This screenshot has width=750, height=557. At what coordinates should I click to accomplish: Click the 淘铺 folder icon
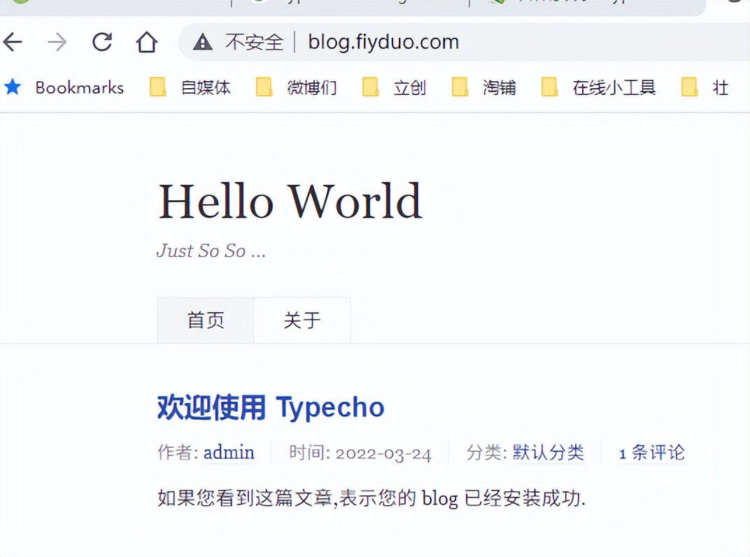click(460, 87)
